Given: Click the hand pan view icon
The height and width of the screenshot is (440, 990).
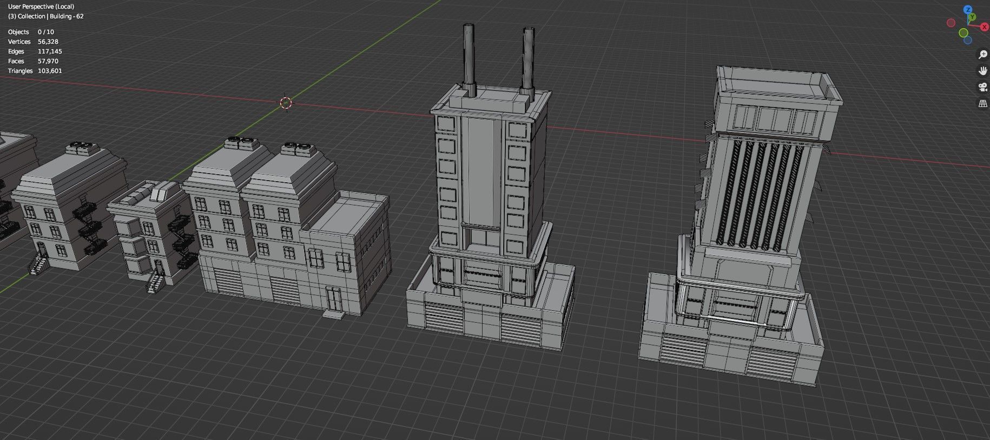Looking at the screenshot, I should click(983, 71).
